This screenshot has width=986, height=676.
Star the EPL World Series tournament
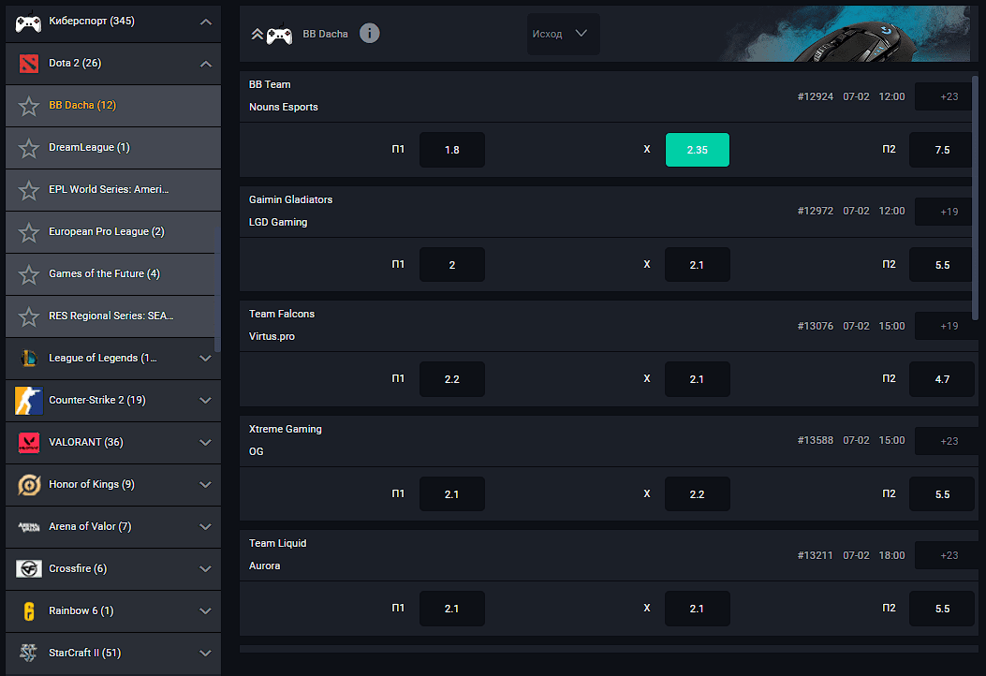pos(28,190)
